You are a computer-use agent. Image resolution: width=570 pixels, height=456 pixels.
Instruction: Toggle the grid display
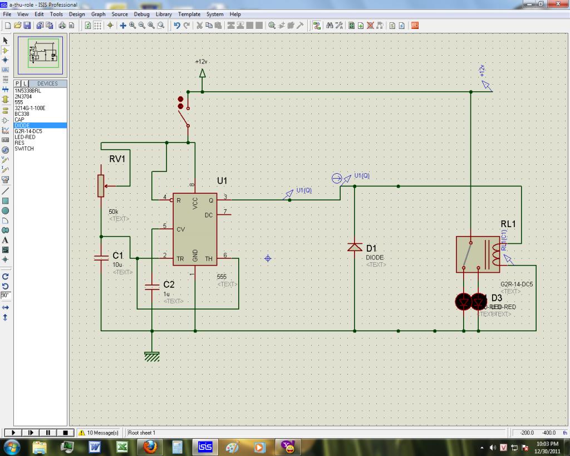pyautogui.click(x=97, y=25)
